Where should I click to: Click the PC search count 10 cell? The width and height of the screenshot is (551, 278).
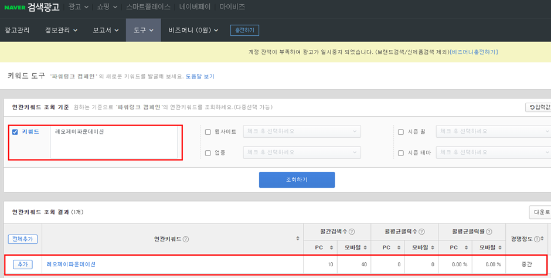320,265
